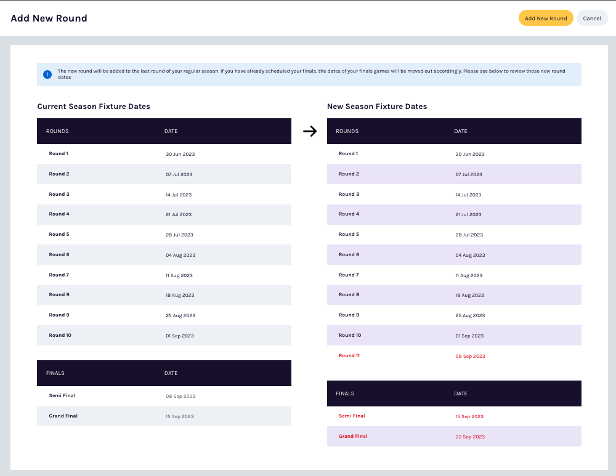Click the Add New Round page title

coord(49,18)
